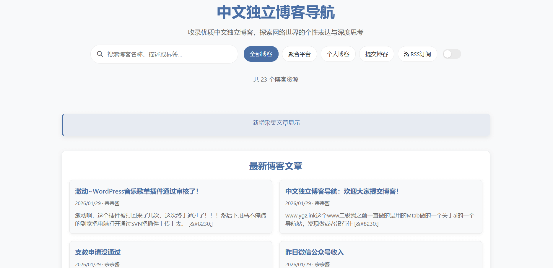Image resolution: width=553 pixels, height=268 pixels.
Task: Show only 个人博客 entries
Action: coord(338,54)
